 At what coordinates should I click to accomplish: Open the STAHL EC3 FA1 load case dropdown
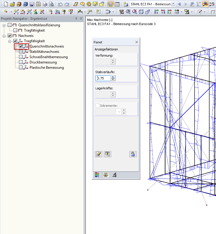pyautogui.click(x=173, y=4)
